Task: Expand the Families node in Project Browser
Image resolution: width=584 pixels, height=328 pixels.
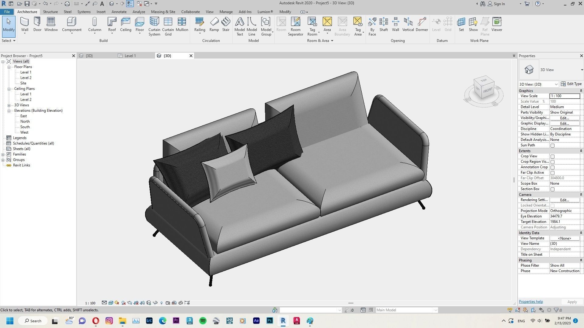Action: tap(3, 154)
